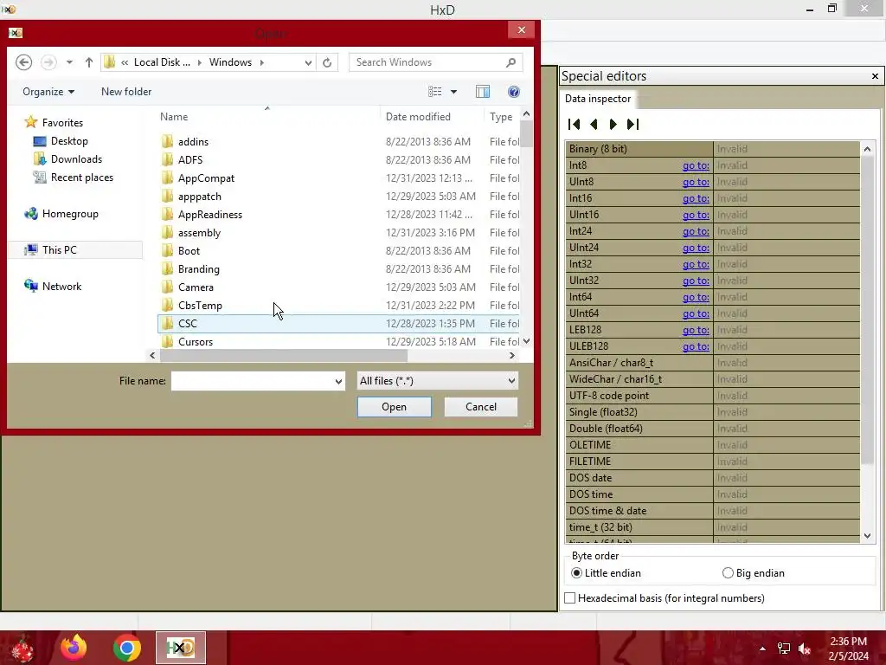Show the preview pane
The image size is (886, 665).
click(483, 92)
